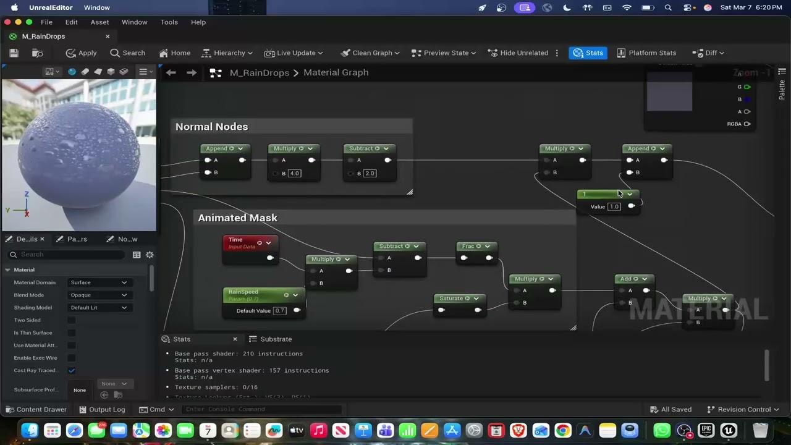The height and width of the screenshot is (445, 791).
Task: Close the Stats panel tab
Action: coord(235,339)
